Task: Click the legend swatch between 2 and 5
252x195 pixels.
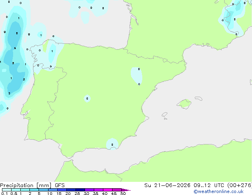Action: [34, 190]
